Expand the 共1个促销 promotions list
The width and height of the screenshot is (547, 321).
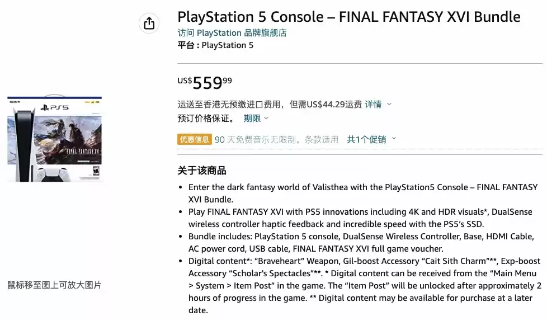[366, 139]
